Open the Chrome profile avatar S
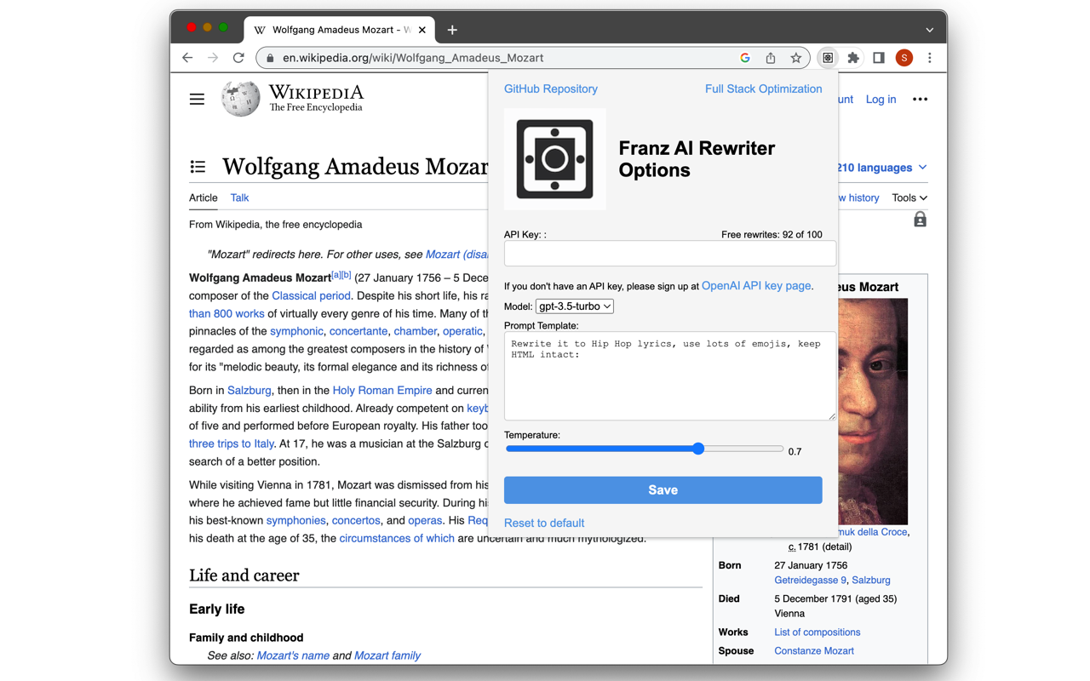 (904, 58)
